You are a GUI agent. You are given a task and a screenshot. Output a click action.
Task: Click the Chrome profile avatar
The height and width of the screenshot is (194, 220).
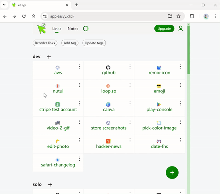tap(206, 16)
